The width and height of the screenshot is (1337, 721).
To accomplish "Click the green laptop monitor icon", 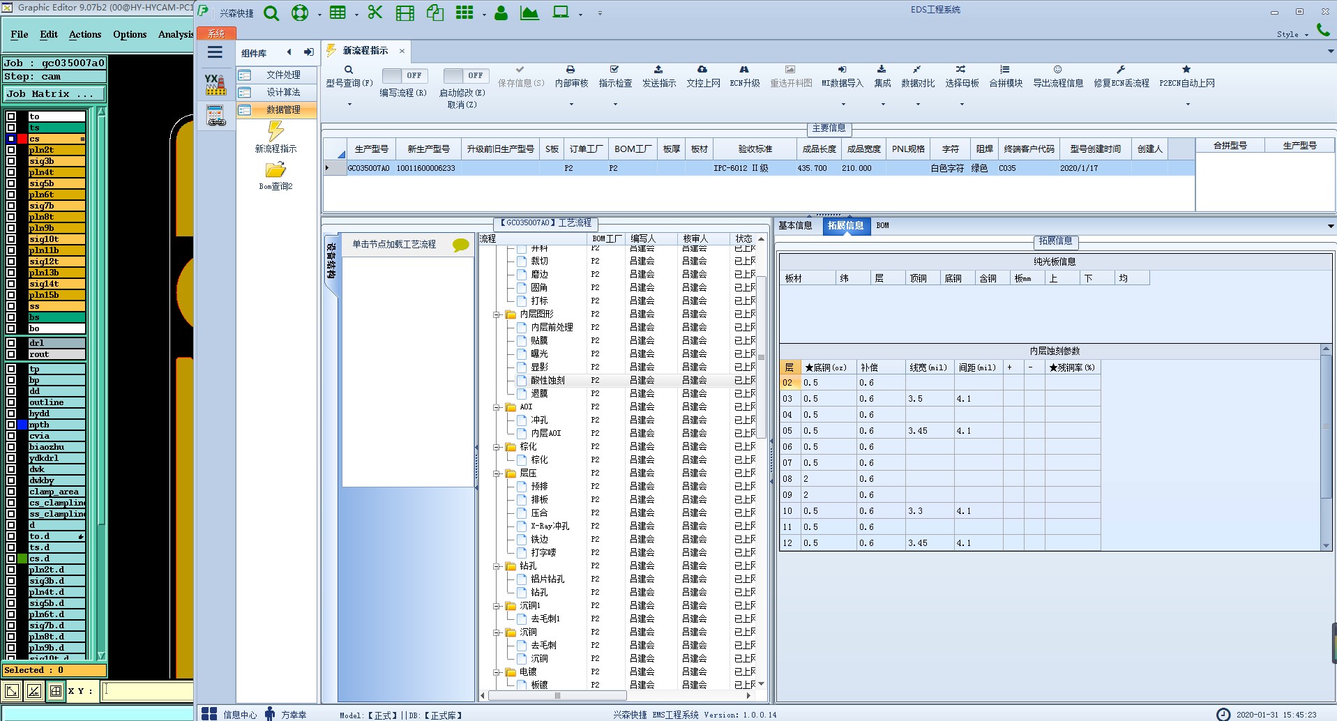I will 561,13.
